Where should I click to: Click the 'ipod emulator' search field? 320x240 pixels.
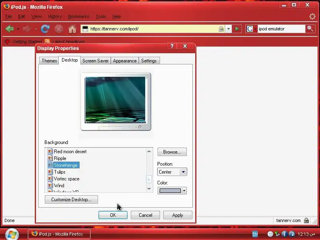tap(281, 29)
